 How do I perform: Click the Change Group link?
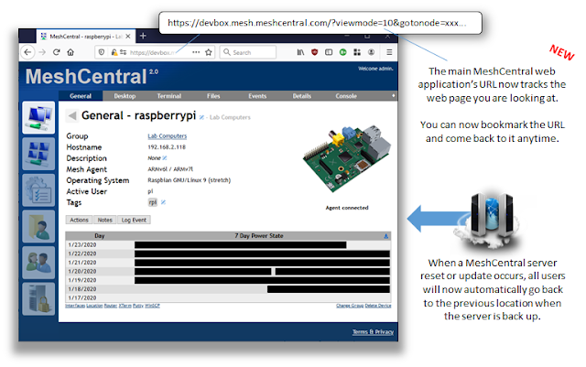coord(350,306)
